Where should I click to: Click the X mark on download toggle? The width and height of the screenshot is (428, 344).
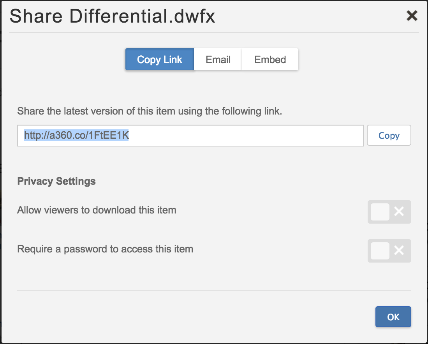tap(399, 212)
